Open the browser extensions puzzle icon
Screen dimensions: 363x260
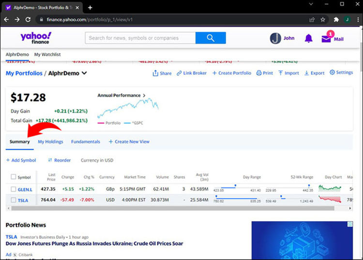tap(336, 20)
